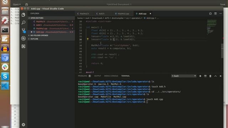Click the 'home' breadcrumb segment
This screenshot has height=128, width=228.
click(80, 18)
